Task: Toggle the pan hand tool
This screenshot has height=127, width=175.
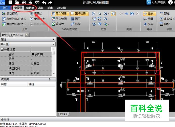Action: 113,14
